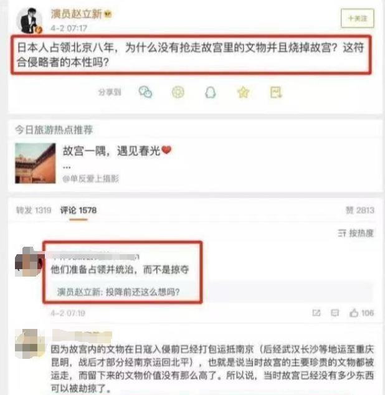This screenshot has width=385, height=395.
Task: Like the first comment with thumbs-up
Action: [361, 313]
